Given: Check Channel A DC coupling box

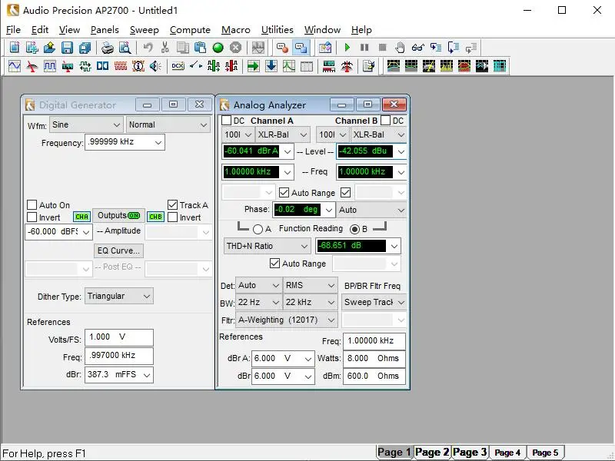Looking at the screenshot, I should (x=226, y=121).
